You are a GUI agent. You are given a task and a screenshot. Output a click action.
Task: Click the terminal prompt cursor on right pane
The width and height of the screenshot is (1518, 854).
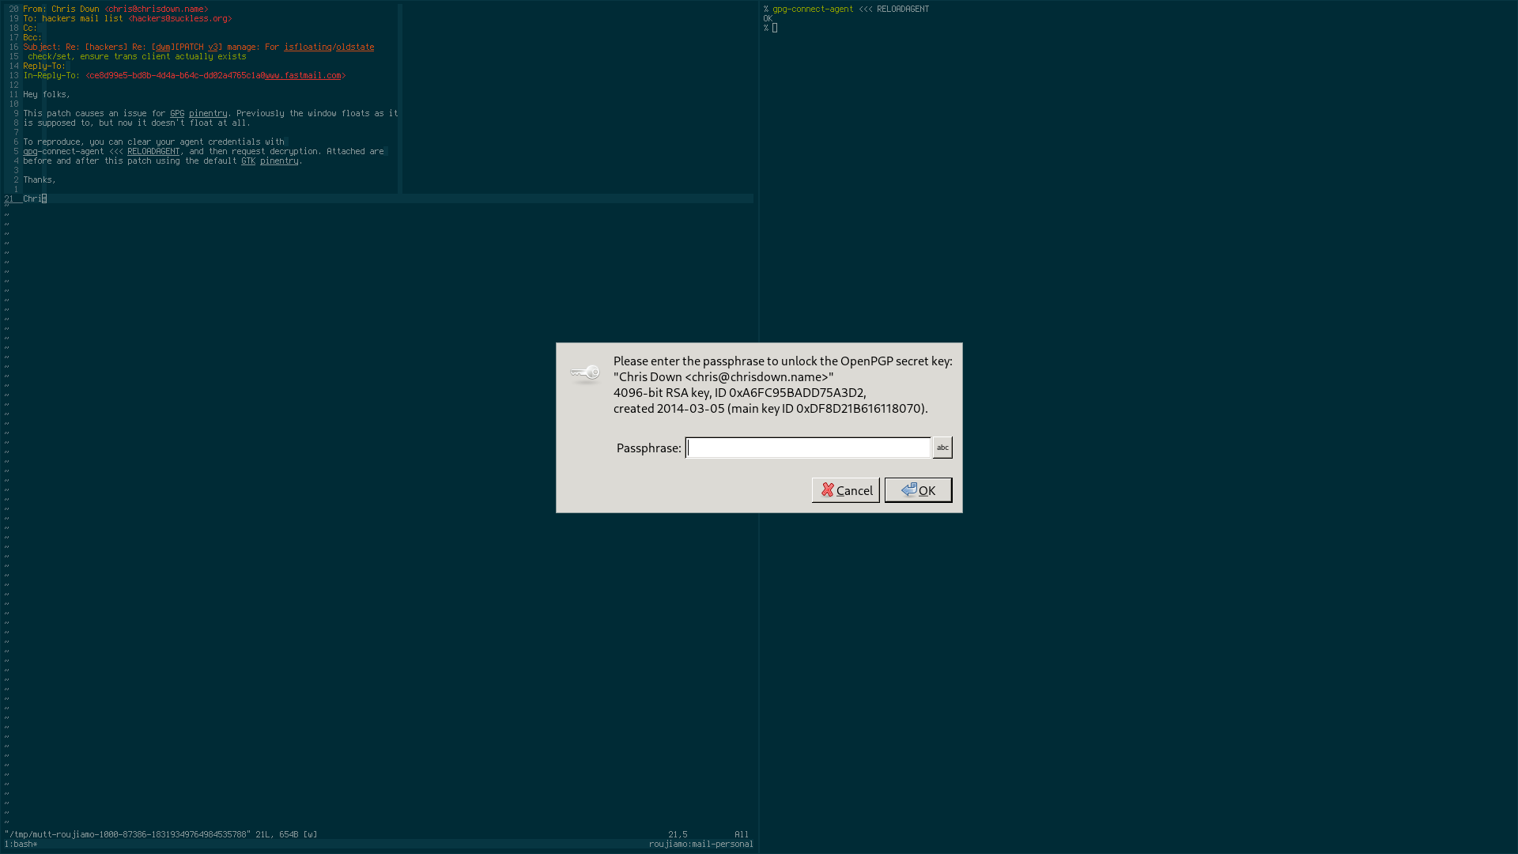(775, 28)
